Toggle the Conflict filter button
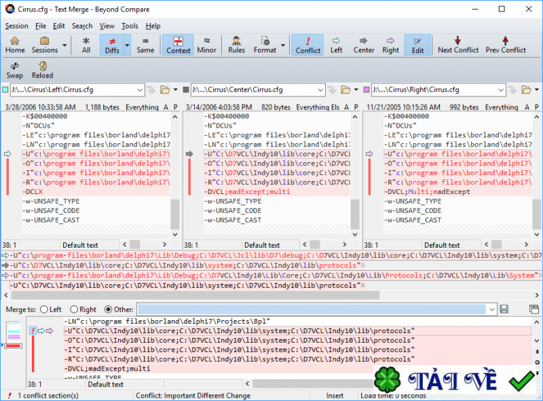Viewport: 543px width, 401px height. [x=308, y=45]
